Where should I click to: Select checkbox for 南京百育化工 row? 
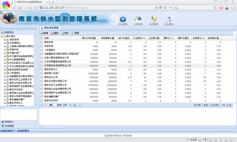coord(41,70)
